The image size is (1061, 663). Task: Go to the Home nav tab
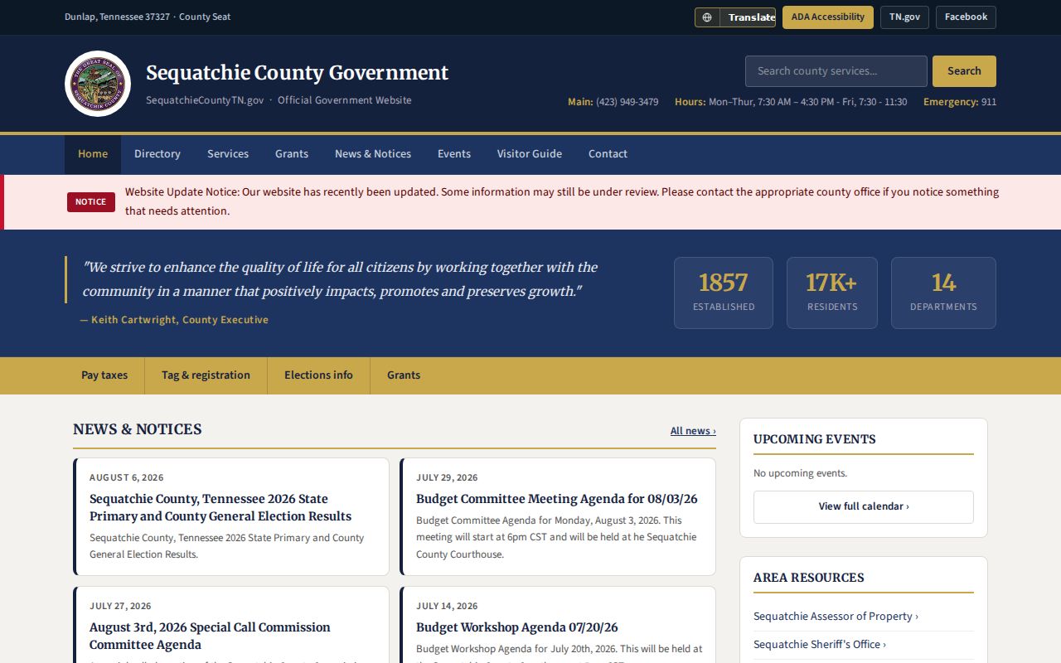[x=93, y=154]
